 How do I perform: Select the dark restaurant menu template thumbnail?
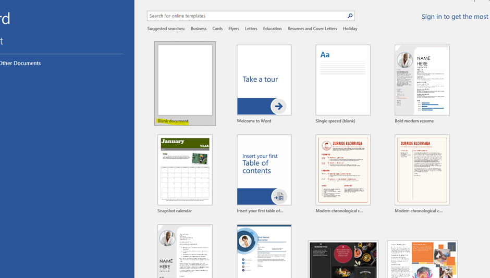(x=343, y=259)
